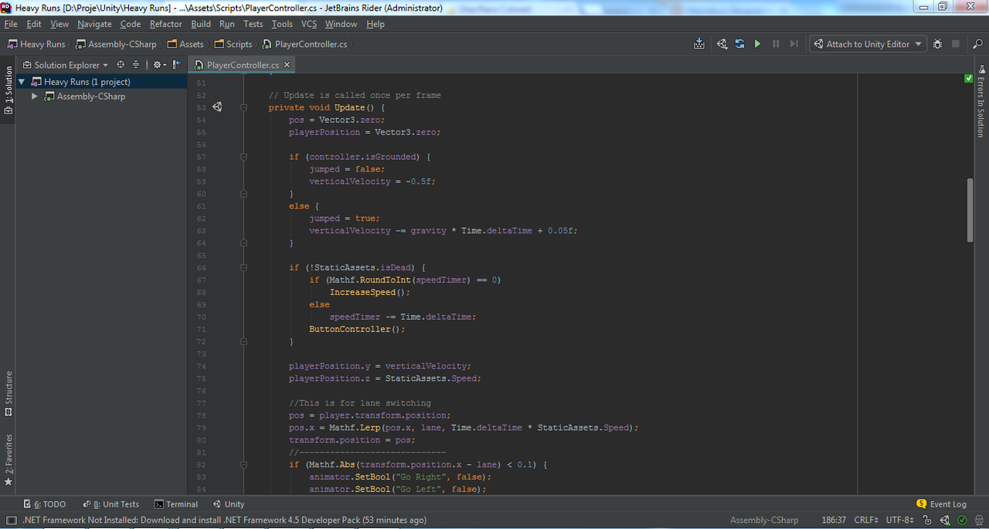Screen dimensions: 989x529
Task: Collapse the isGrounded if block on line 57
Action: [243, 157]
